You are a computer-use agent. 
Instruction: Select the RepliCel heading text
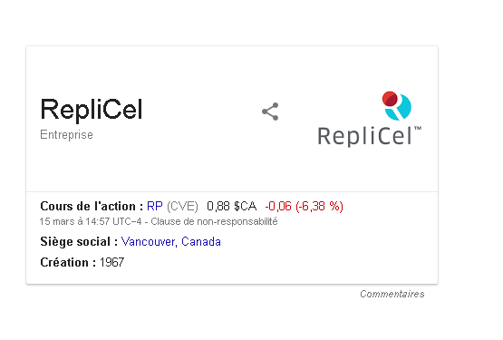[x=92, y=110]
